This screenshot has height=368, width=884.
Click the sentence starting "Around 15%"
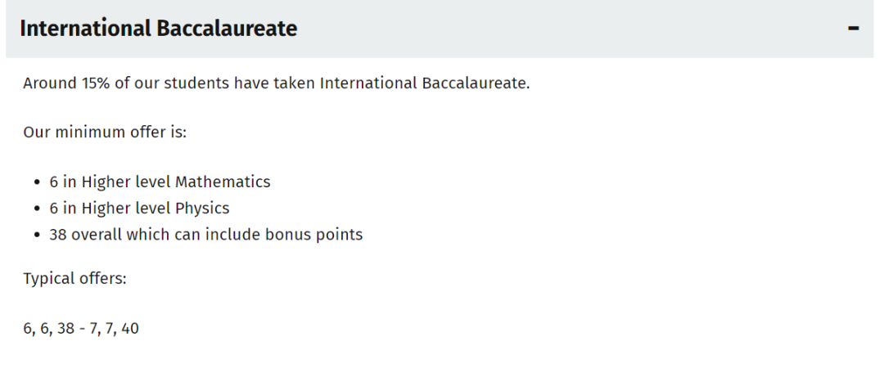(276, 83)
